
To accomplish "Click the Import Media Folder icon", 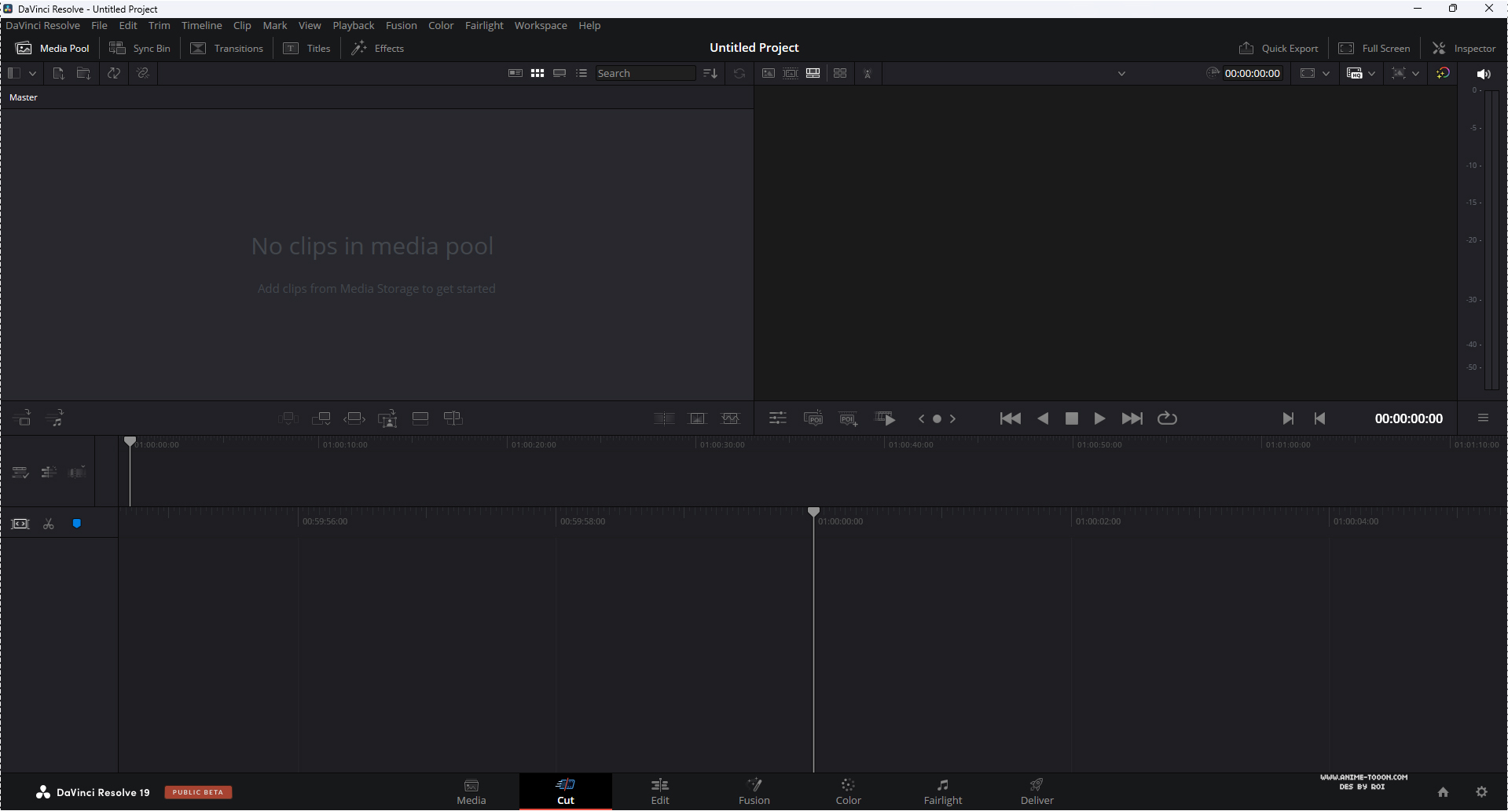I will [x=83, y=73].
